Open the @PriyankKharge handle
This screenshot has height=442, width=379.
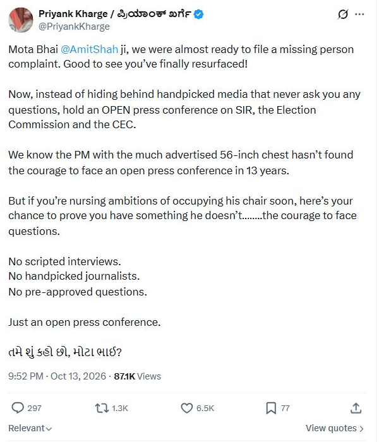click(x=74, y=27)
